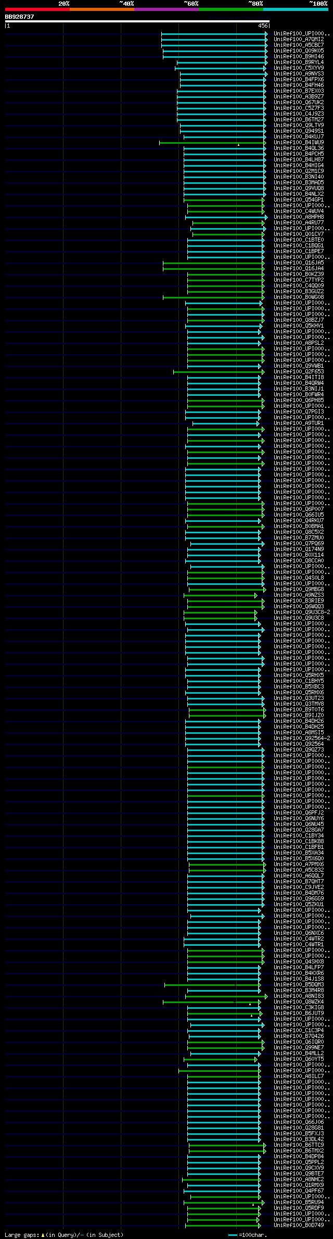Choose hit UniRef100_B4LH87
This screenshot has height=1239, width=333.
(299, 160)
